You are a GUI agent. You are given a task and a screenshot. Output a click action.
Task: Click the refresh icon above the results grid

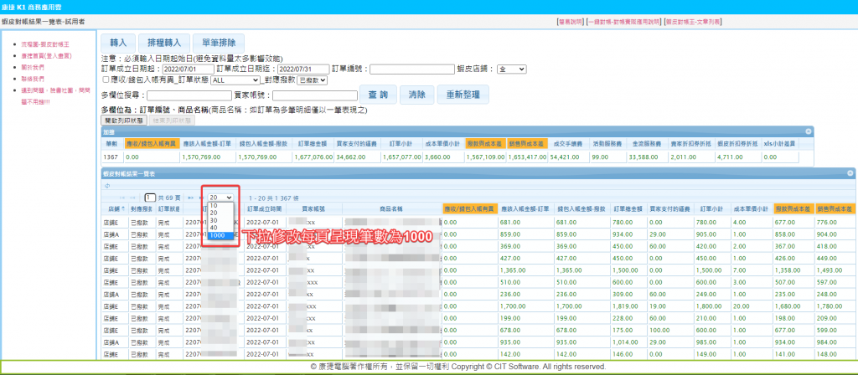106,185
